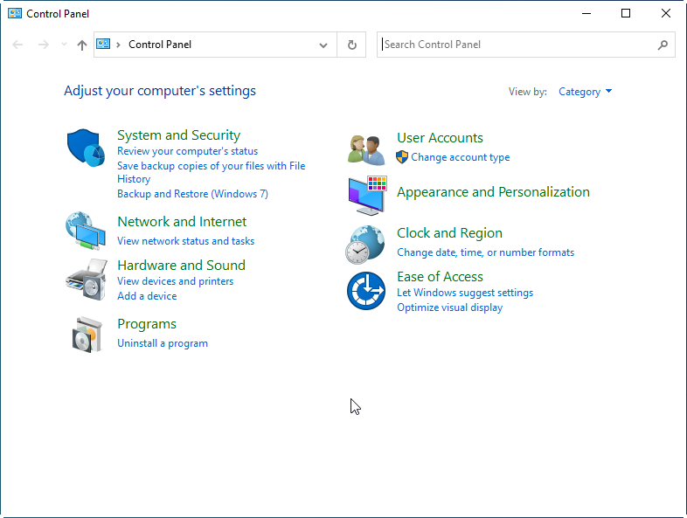Open the recent locations chevron

[64, 45]
